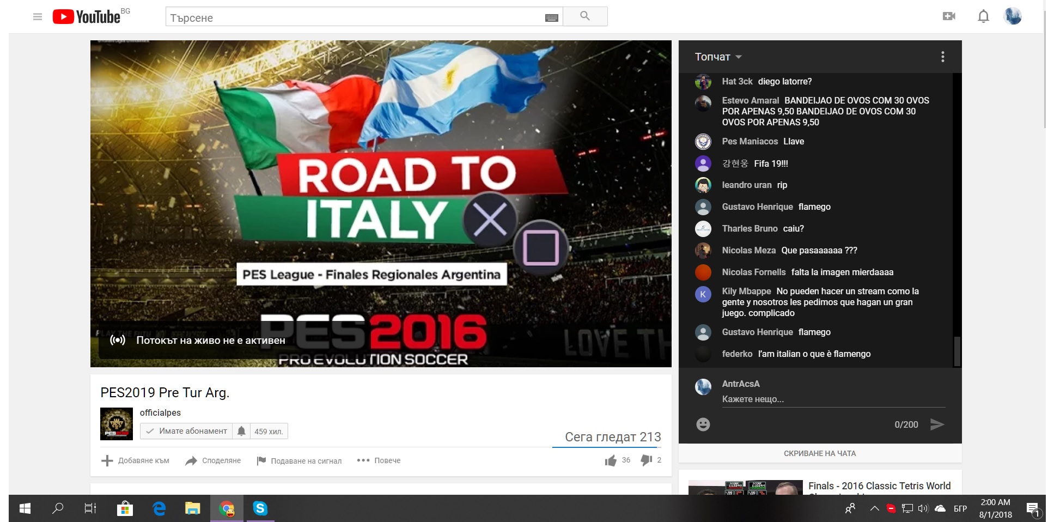
Task: Click the Estevo Amaral chat author name
Action: point(750,100)
